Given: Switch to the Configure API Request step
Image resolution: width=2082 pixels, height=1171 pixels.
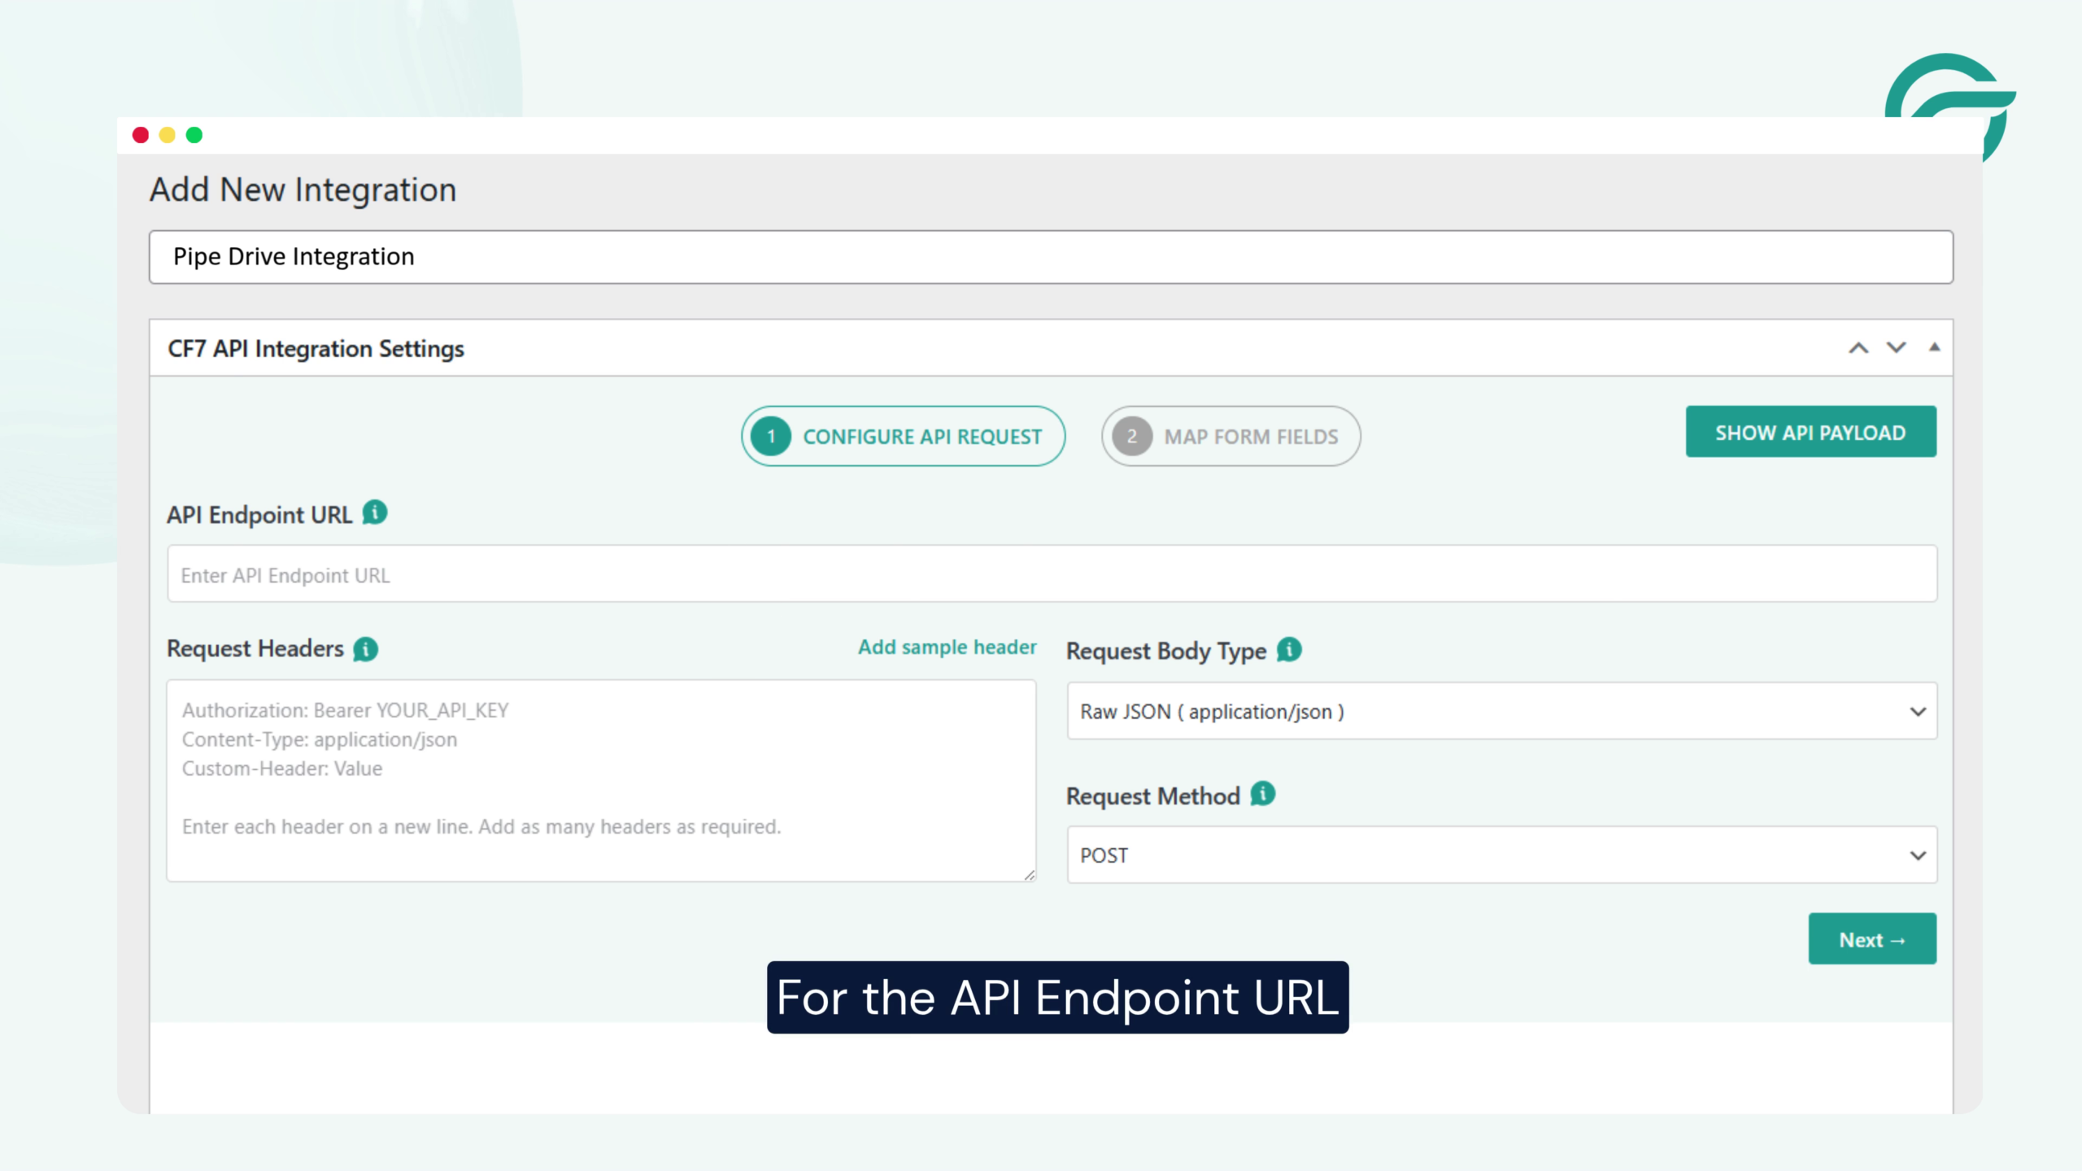Looking at the screenshot, I should click(903, 437).
